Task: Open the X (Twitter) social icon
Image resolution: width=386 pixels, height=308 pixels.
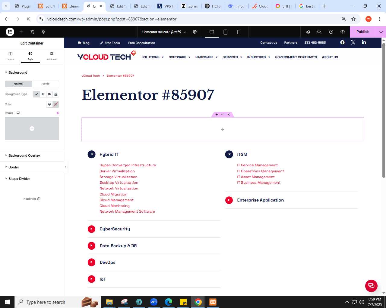Action: (x=353, y=42)
